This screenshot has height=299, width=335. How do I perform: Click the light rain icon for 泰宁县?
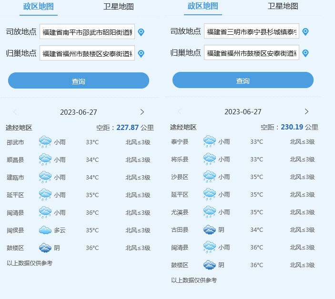[x=210, y=141]
